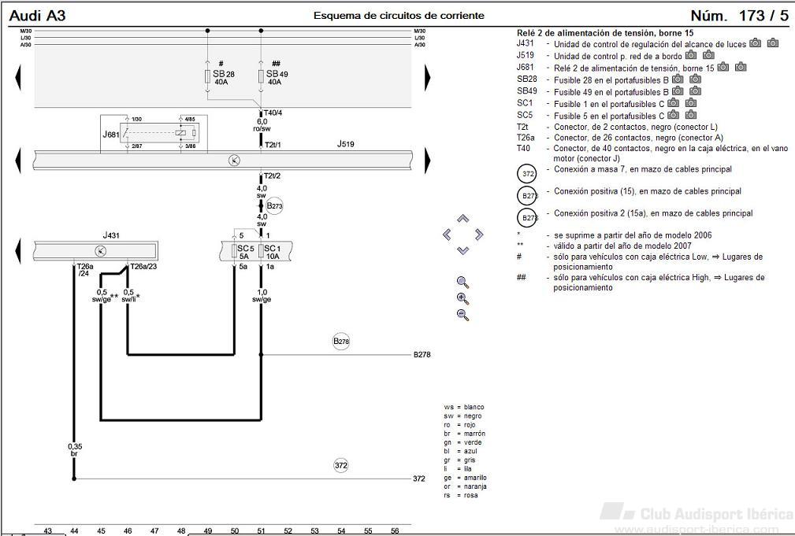Image resolution: width=795 pixels, height=536 pixels.
Task: Click first camera icon on SC1 legend row
Action: pyautogui.click(x=674, y=103)
